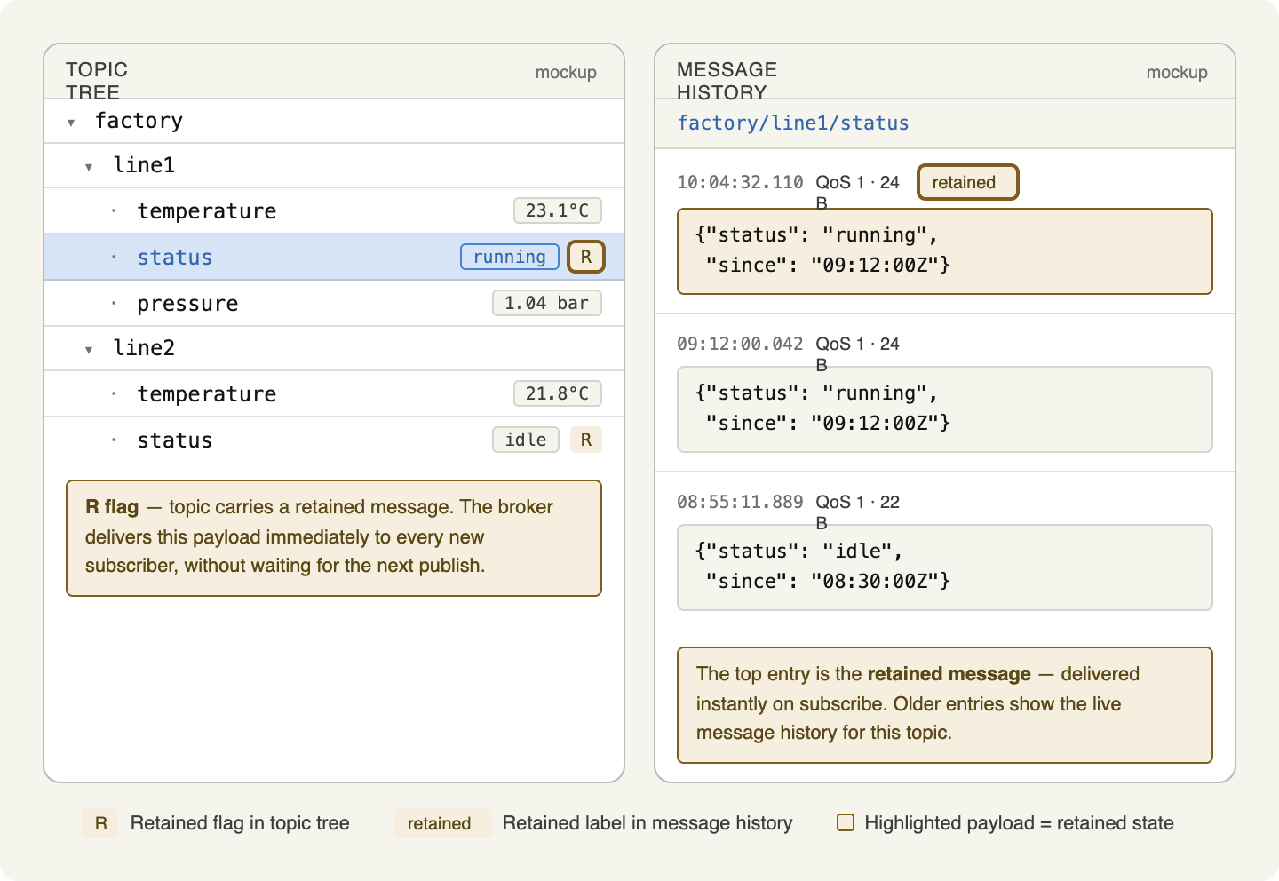Select the idle payload from 08:55:11.889
The image size is (1279, 881).
point(945,567)
